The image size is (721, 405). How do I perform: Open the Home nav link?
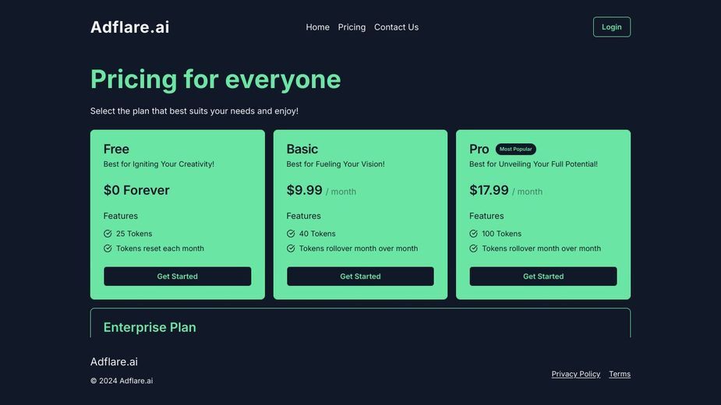pyautogui.click(x=318, y=27)
